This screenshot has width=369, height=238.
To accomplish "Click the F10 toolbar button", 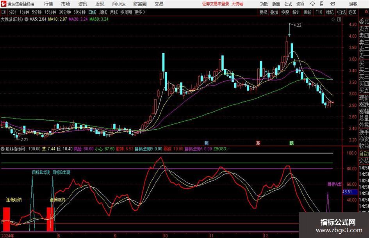I will [319, 12].
